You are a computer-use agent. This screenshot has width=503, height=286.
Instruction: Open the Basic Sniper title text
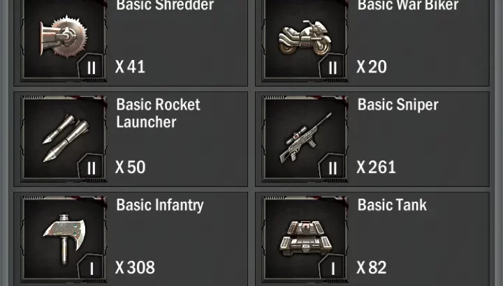398,105
